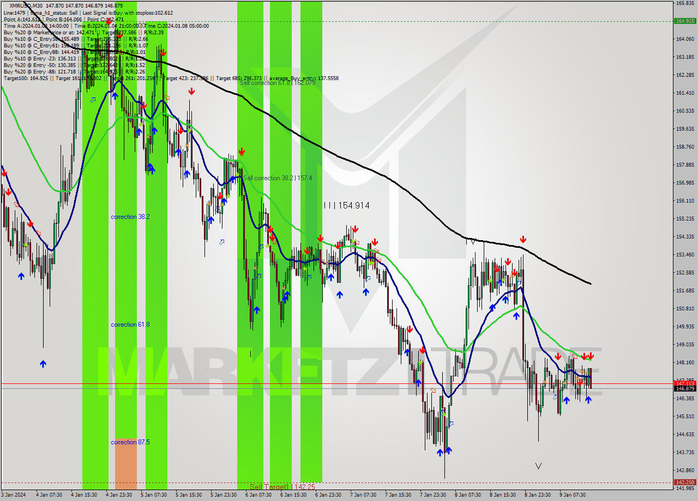Click the 152.585 price scale value
698x501 pixels.
(684, 273)
